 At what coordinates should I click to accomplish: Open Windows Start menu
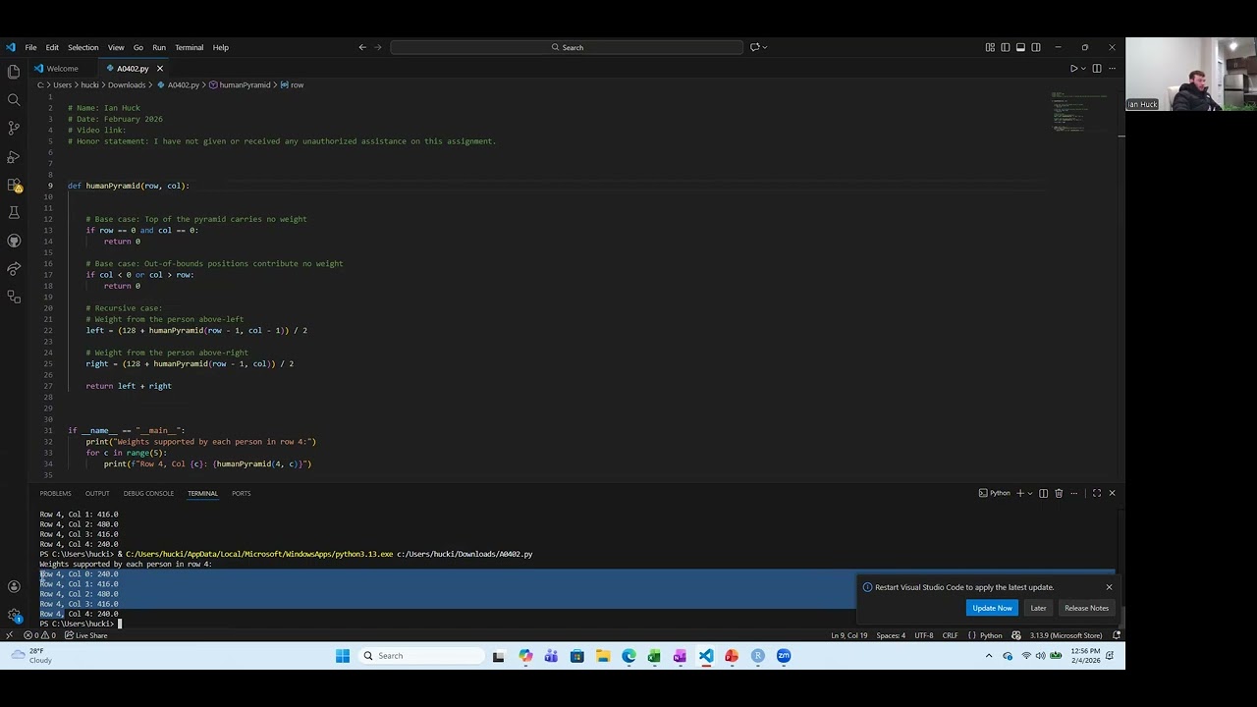click(342, 656)
